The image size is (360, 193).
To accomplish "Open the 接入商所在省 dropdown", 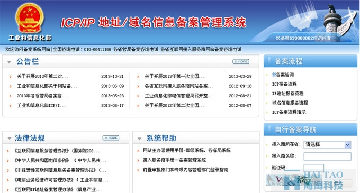I will (327, 145).
